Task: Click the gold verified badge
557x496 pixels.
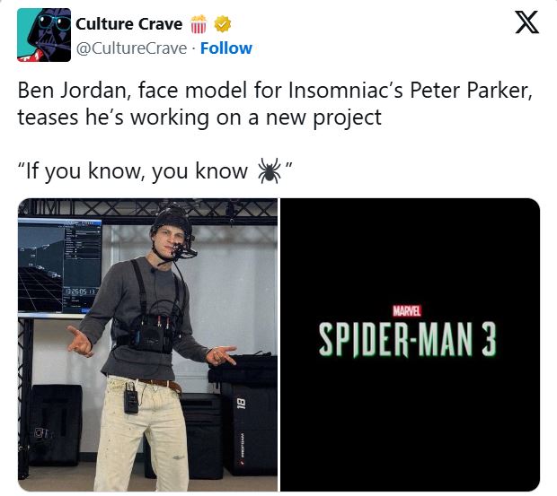Action: click(223, 24)
